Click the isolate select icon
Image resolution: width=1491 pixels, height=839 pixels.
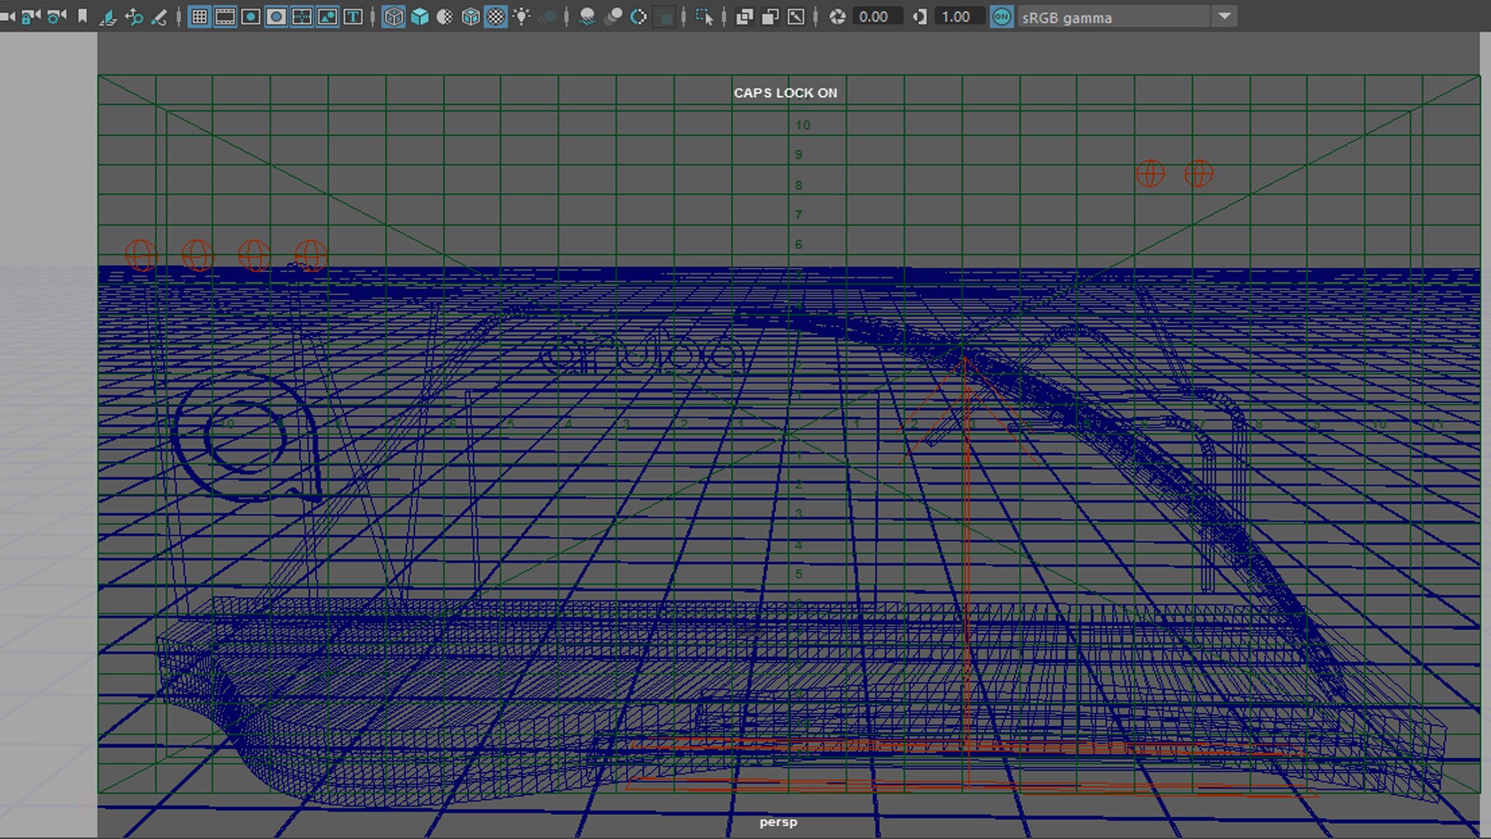704,16
